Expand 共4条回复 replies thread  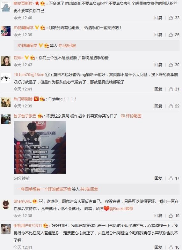(x=67, y=46)
